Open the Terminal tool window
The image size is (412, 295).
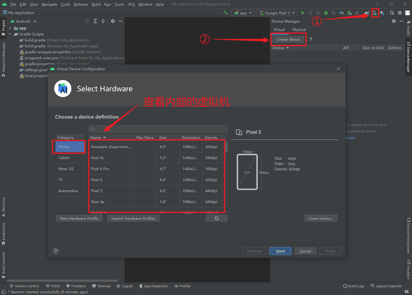101,286
